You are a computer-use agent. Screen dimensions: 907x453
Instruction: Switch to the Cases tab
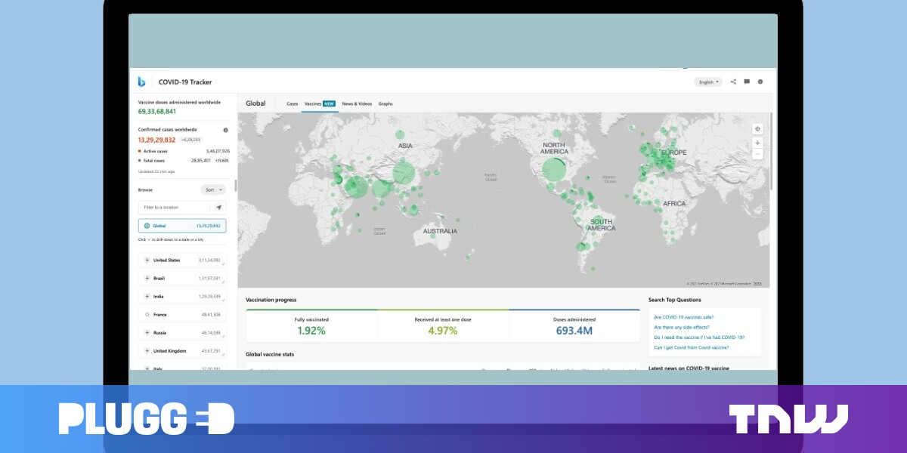[x=292, y=103]
